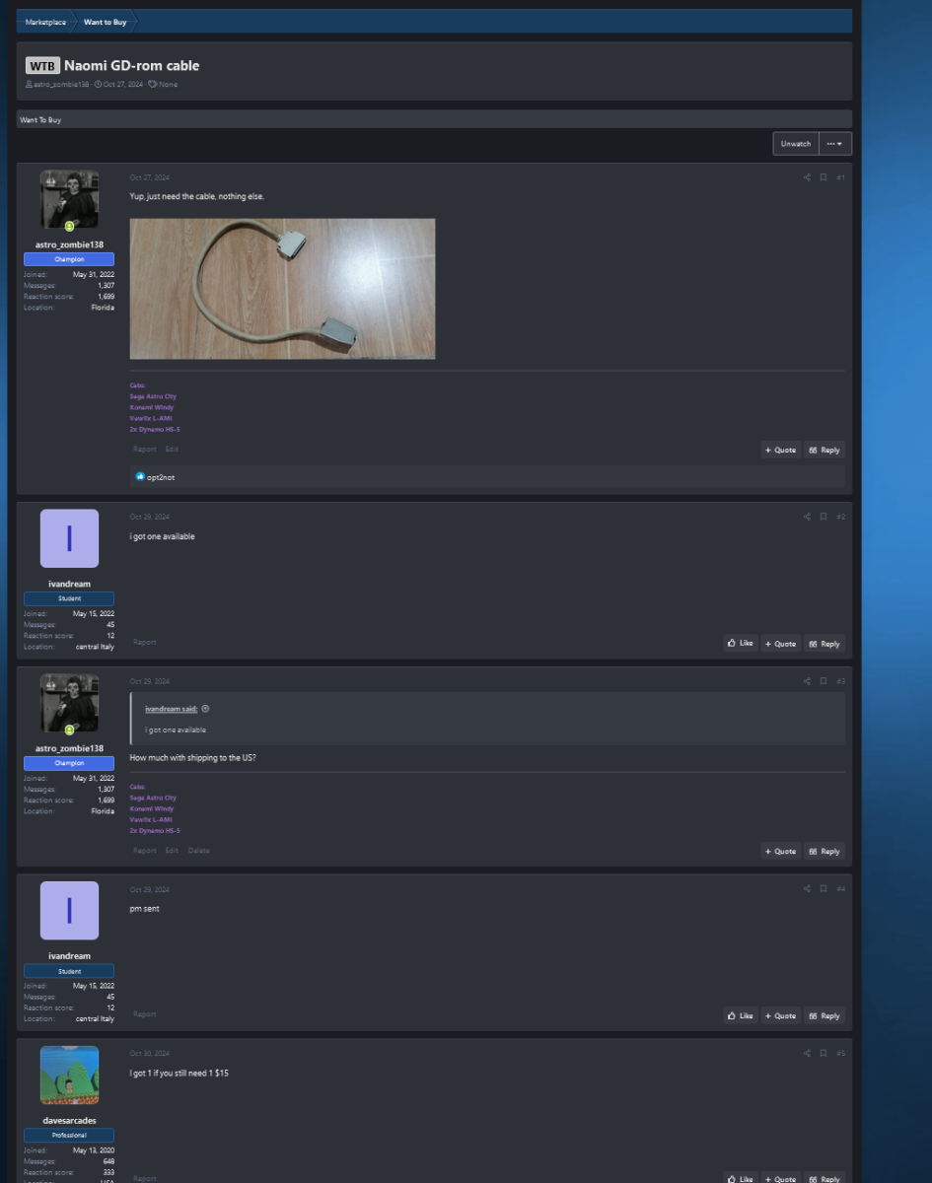Share post #2 via its share icon
This screenshot has width=932, height=1183.
coord(807,517)
